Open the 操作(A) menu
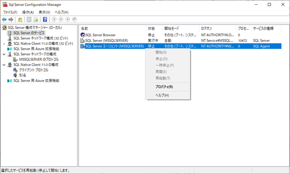This screenshot has height=174, width=290. click(28, 12)
